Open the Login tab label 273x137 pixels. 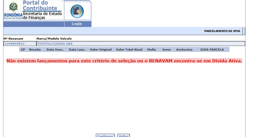point(77,24)
